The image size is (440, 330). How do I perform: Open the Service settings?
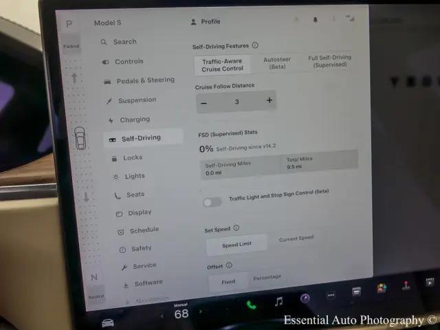[x=139, y=266]
